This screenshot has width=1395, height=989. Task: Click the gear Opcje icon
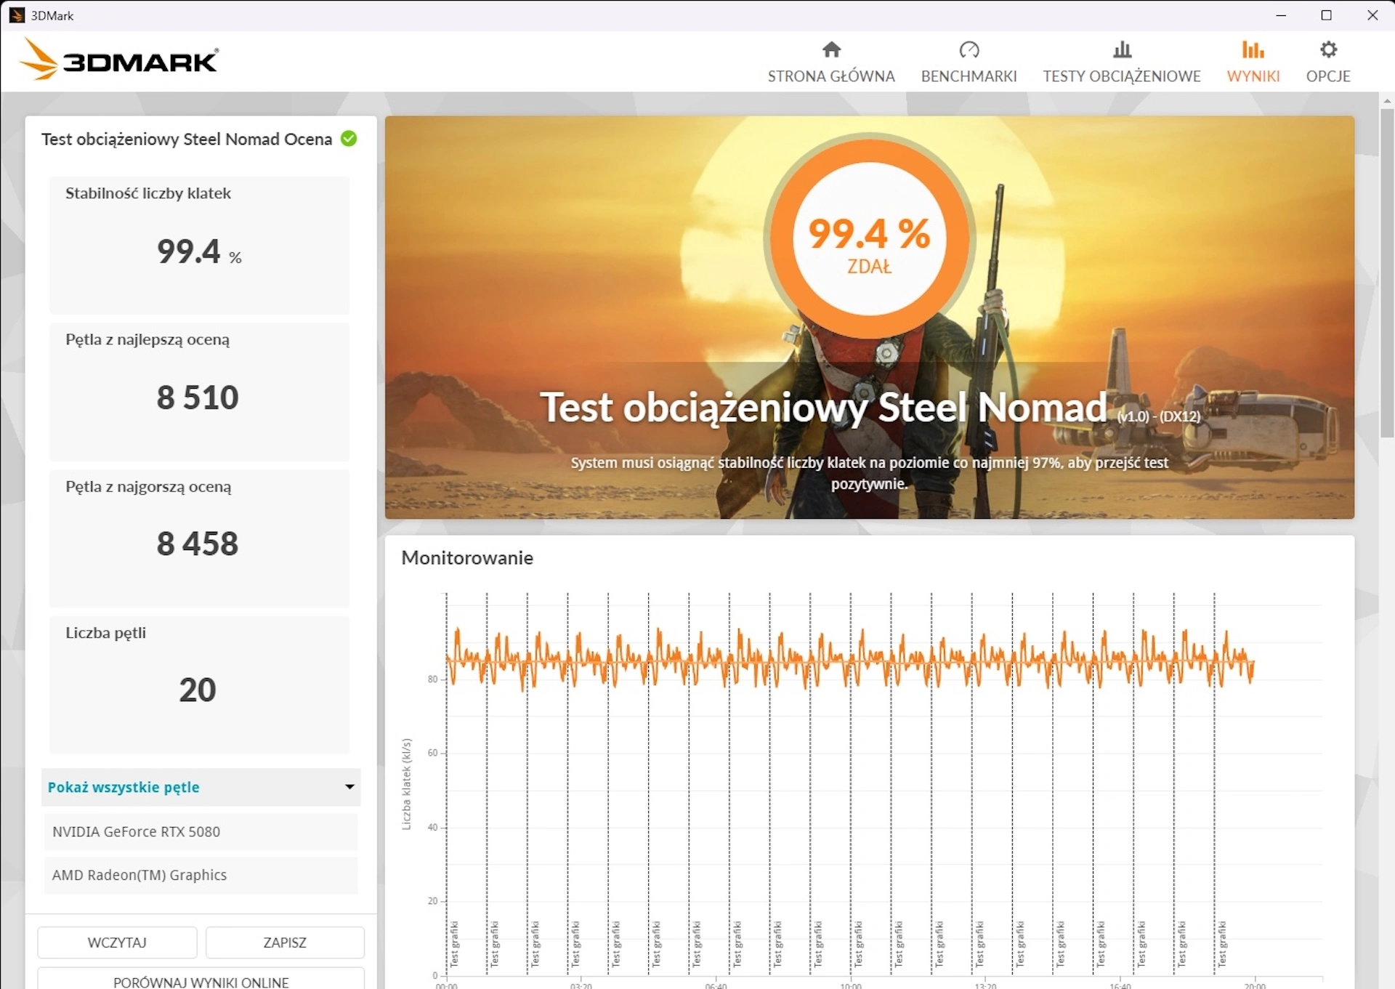[x=1328, y=49]
